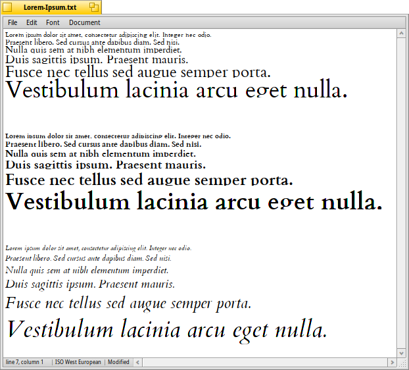Click the italic 'Praesent libero. Sed cursus' line
The image size is (409, 370).
[x=88, y=258]
